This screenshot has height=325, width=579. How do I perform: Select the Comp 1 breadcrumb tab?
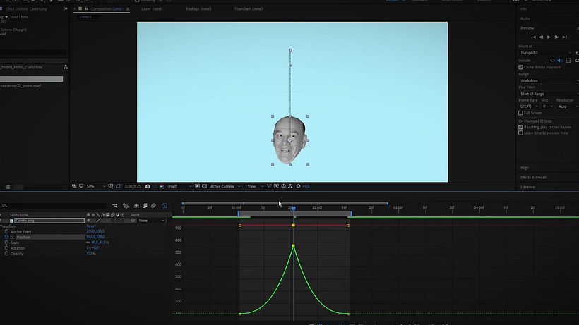[x=85, y=17]
